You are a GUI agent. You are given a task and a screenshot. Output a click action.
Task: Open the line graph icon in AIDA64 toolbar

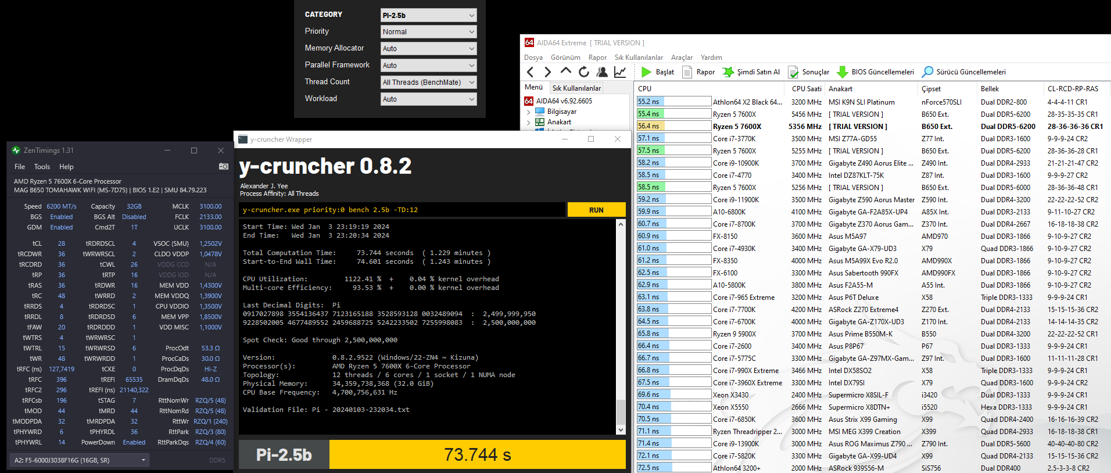coord(620,72)
